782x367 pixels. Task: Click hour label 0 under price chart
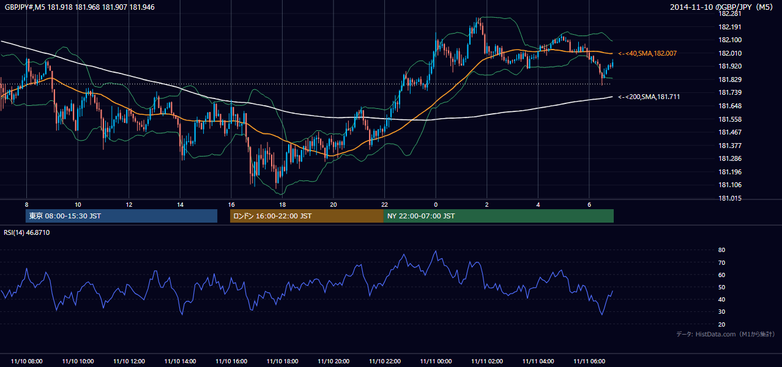click(x=436, y=204)
